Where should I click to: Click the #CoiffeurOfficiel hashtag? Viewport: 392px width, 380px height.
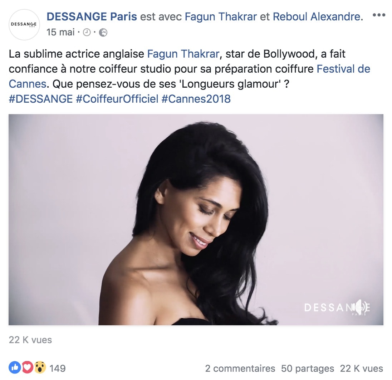pos(117,99)
